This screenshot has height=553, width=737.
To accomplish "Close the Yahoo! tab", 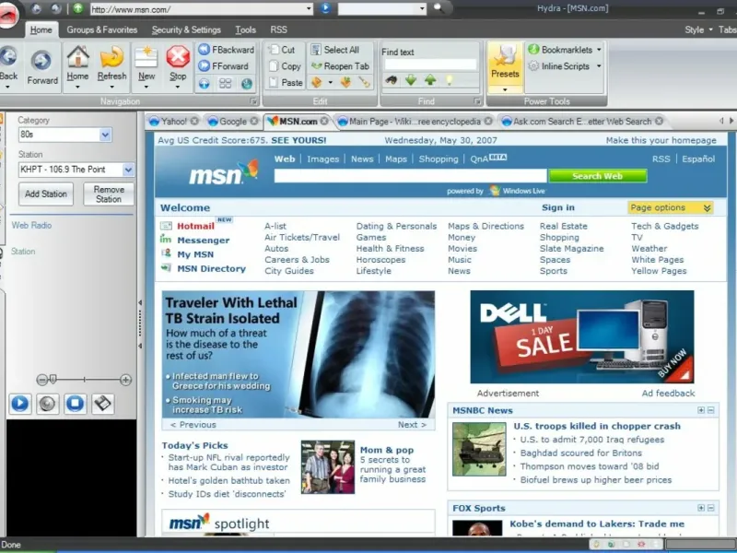I will click(x=194, y=122).
